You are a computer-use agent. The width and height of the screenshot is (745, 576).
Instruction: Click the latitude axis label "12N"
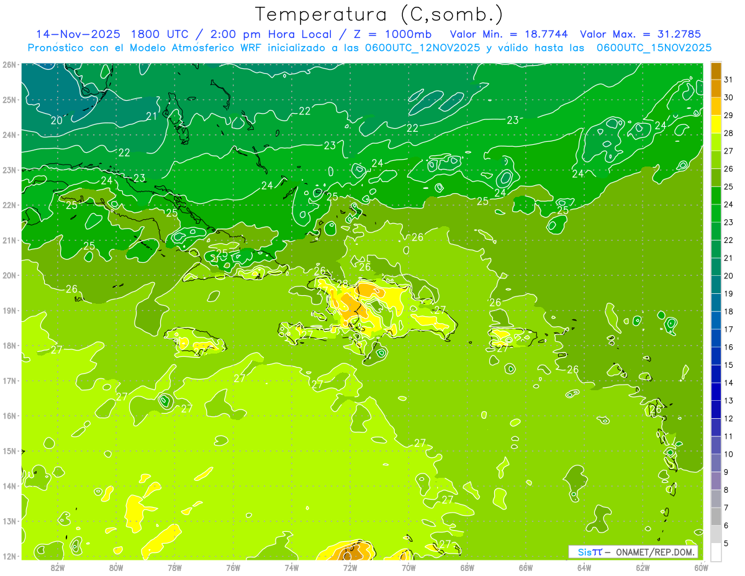pyautogui.click(x=9, y=556)
